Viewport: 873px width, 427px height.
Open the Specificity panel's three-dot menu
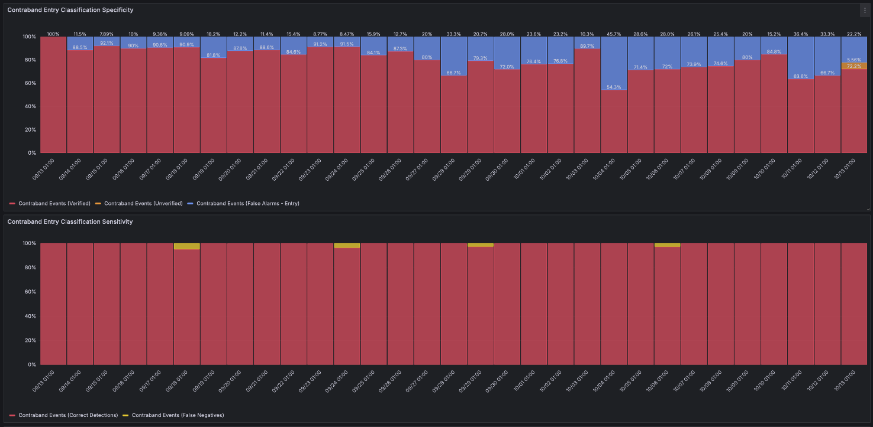864,10
